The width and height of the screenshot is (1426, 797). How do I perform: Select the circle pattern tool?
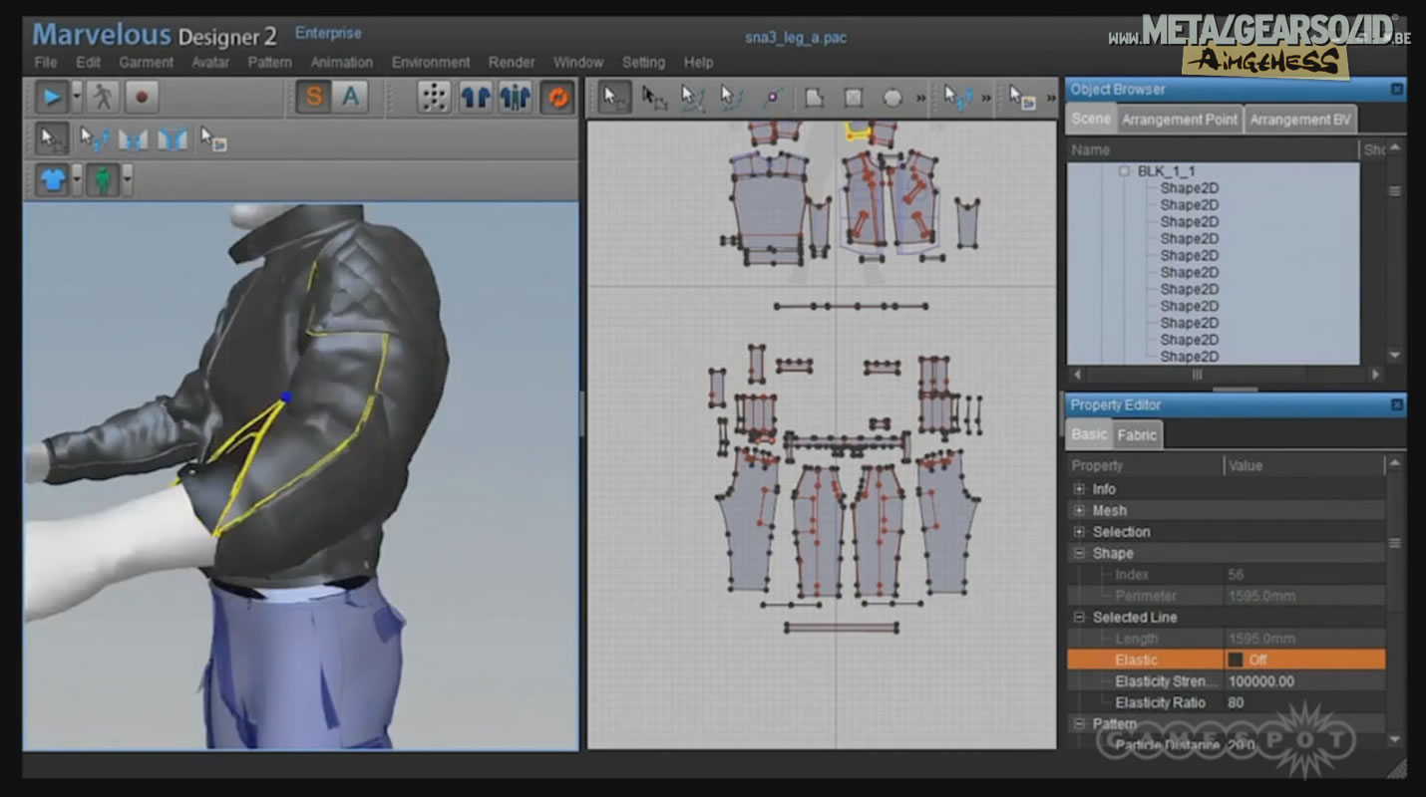click(892, 98)
